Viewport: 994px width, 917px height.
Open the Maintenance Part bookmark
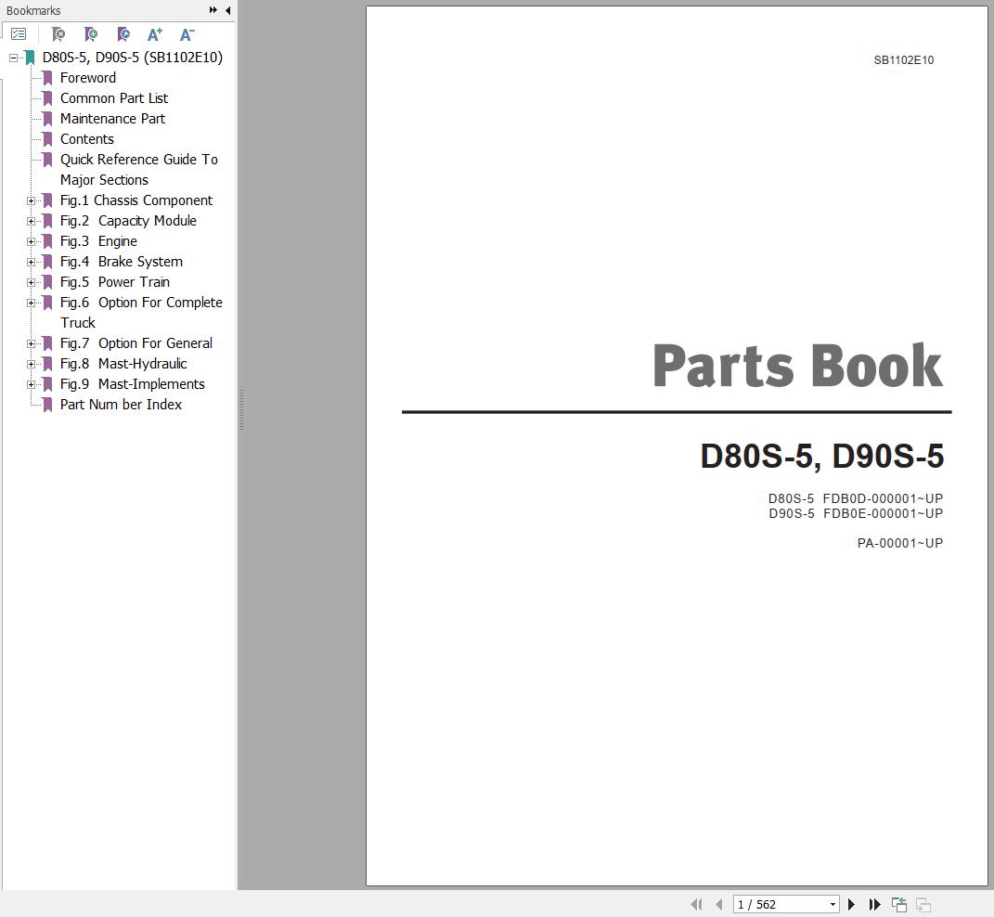[x=112, y=119]
